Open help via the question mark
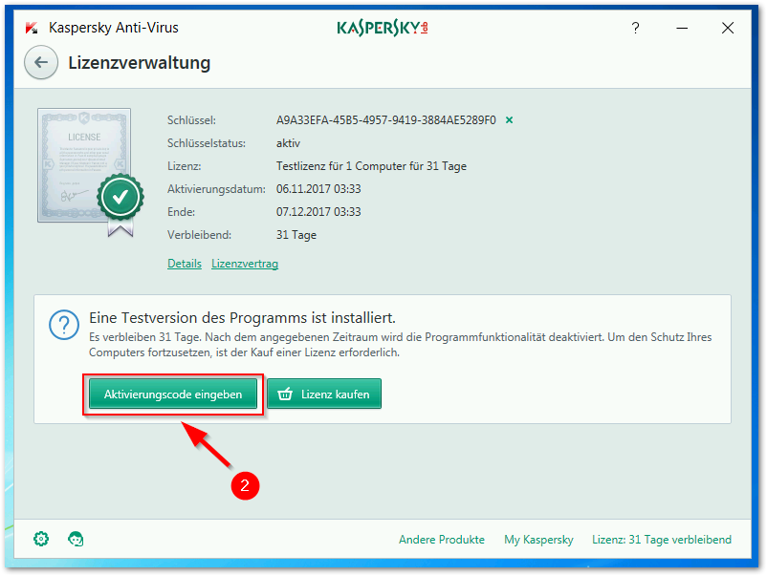The width and height of the screenshot is (767, 576). point(635,28)
